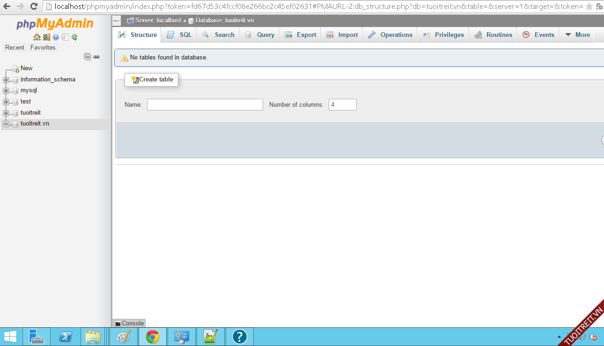Image resolution: width=604 pixels, height=346 pixels.
Task: Click the Recent tables button
Action: click(x=15, y=47)
